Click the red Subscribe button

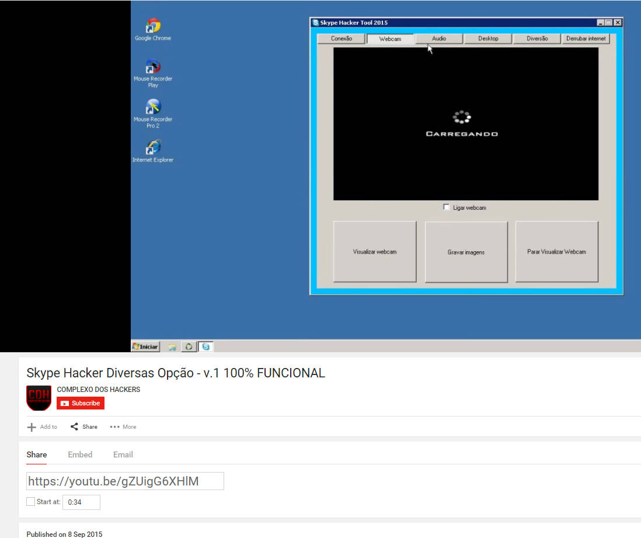point(81,404)
